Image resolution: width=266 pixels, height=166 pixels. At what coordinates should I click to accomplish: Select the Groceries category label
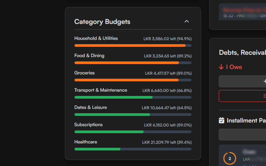tap(84, 73)
